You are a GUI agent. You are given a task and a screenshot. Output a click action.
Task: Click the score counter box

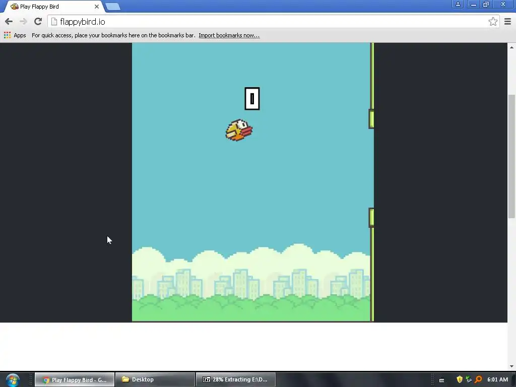[x=252, y=98]
